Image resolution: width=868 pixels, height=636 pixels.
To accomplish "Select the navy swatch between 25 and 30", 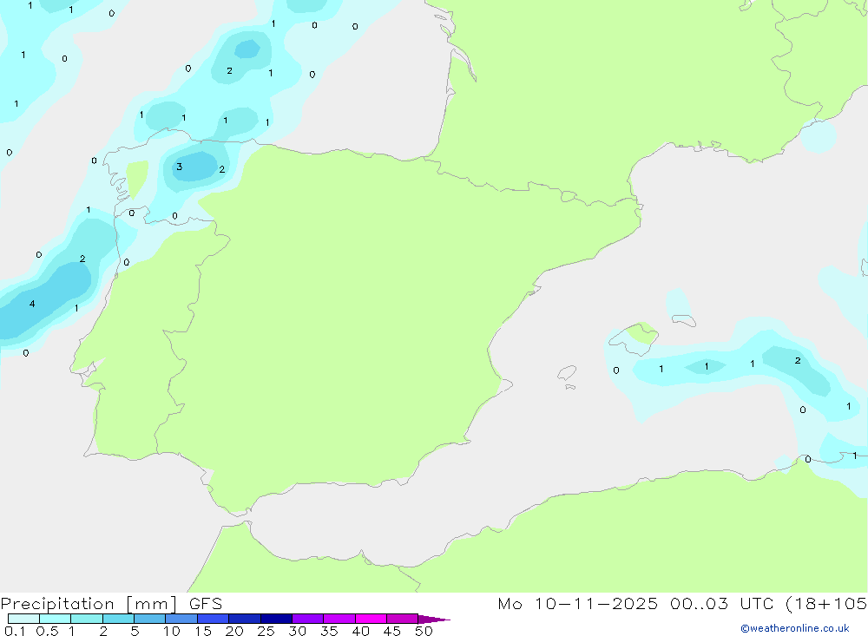I will (x=276, y=619).
